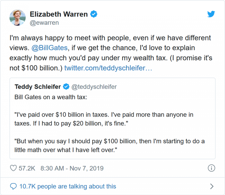225x195 pixels.
Task: Open the @teddyschleifer handle
Action: pyautogui.click(x=94, y=87)
